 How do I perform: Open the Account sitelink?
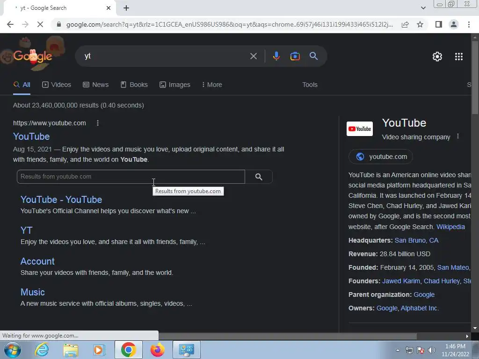[37, 261]
